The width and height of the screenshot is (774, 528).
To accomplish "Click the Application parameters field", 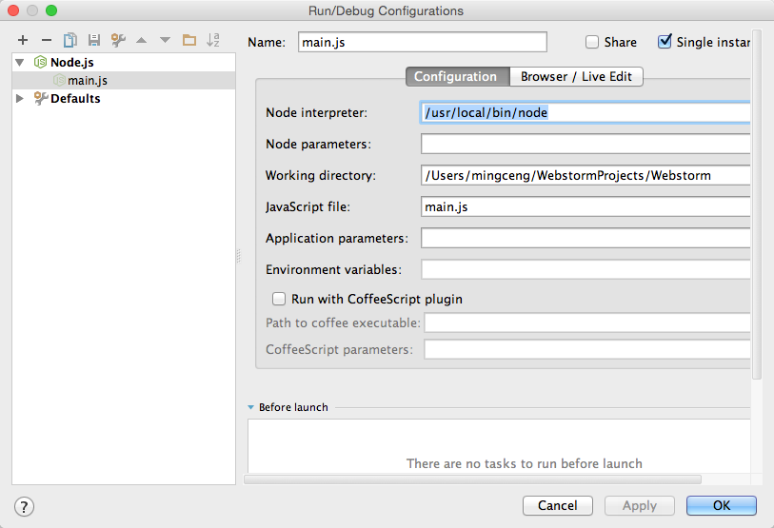I will pyautogui.click(x=585, y=238).
